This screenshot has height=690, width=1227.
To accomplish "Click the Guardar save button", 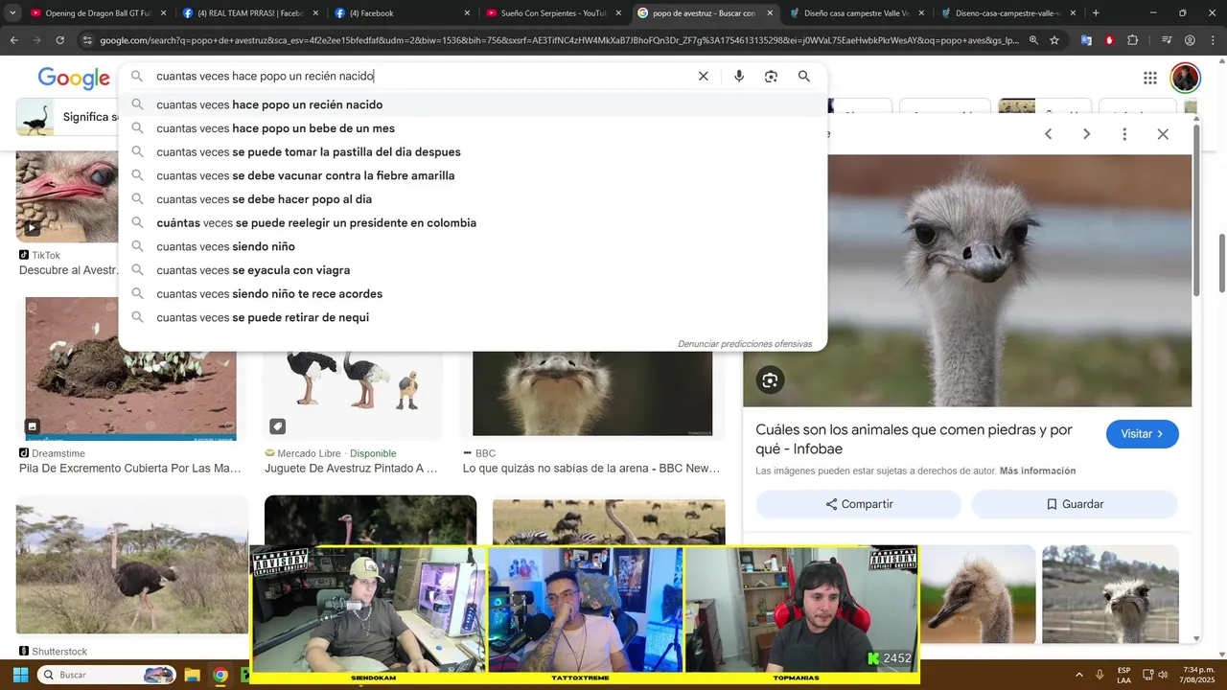I will [1075, 504].
